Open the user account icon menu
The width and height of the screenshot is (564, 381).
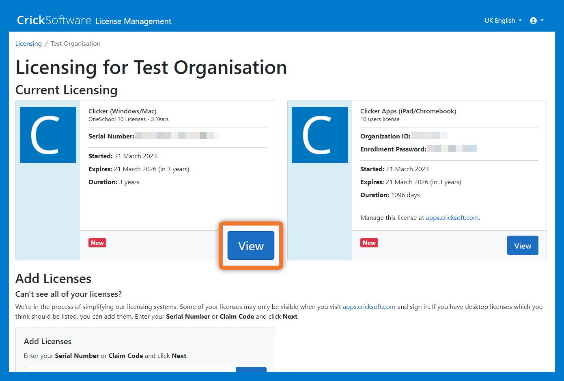pyautogui.click(x=533, y=21)
